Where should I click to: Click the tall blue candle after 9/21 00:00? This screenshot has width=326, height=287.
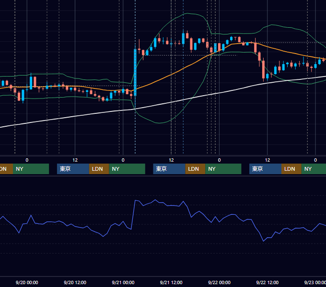(135, 73)
